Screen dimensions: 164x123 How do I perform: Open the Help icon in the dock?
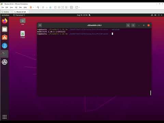[x=4, y=45]
